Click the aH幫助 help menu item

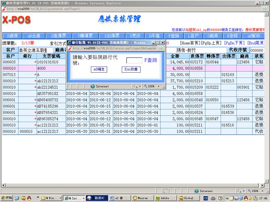[x=257, y=36]
